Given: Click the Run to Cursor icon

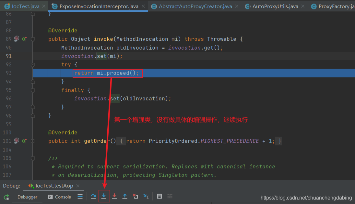Looking at the screenshot, I should coord(146,196).
